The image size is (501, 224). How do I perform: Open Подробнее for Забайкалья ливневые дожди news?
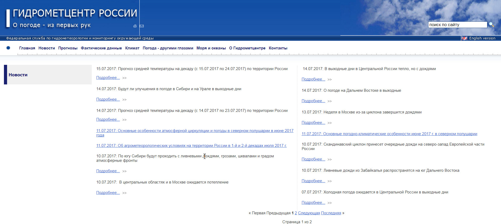(x=313, y=181)
